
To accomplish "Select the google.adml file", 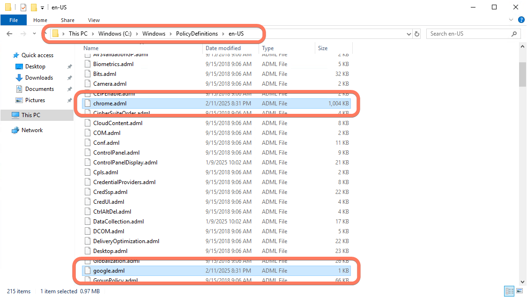I will coord(109,271).
